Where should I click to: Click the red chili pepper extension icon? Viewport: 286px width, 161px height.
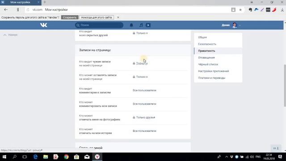tap(274, 10)
